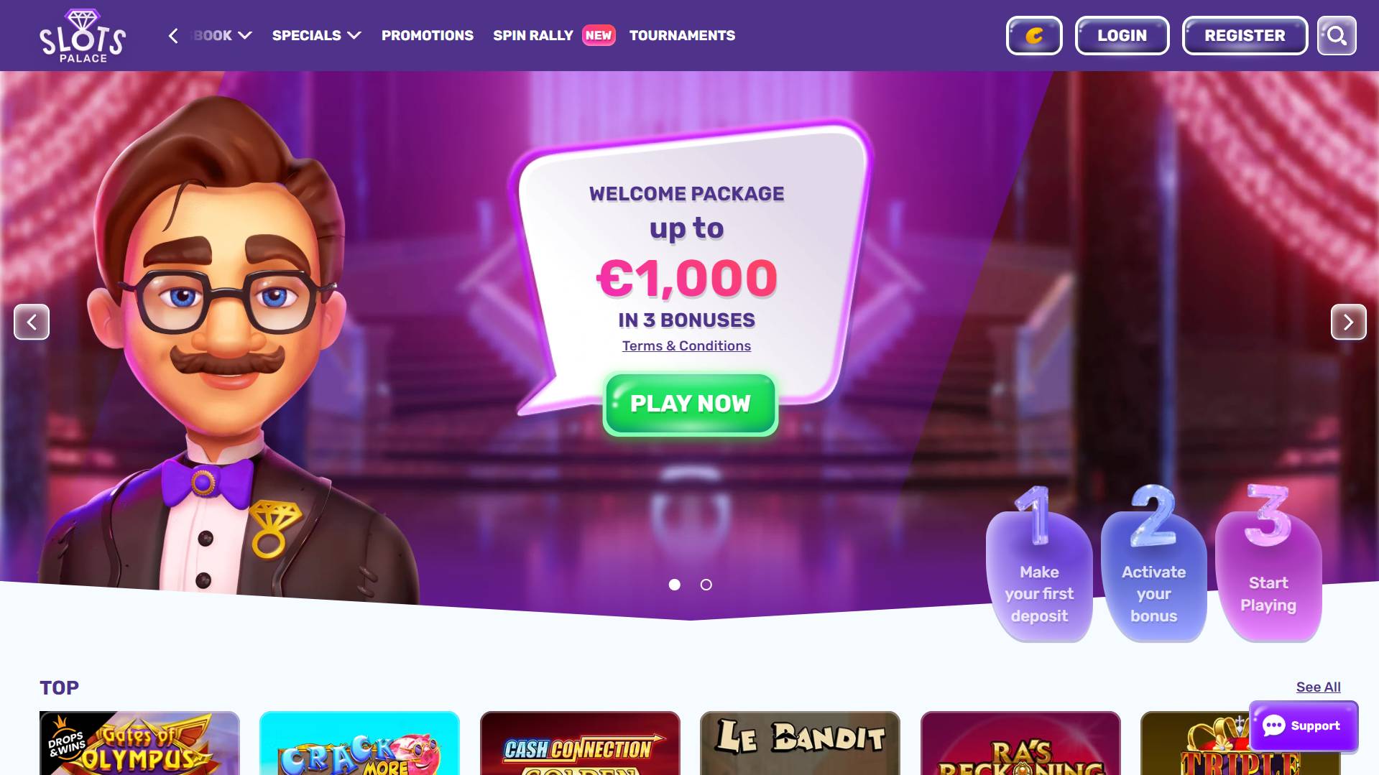Select first carousel slide dot

coord(674,585)
